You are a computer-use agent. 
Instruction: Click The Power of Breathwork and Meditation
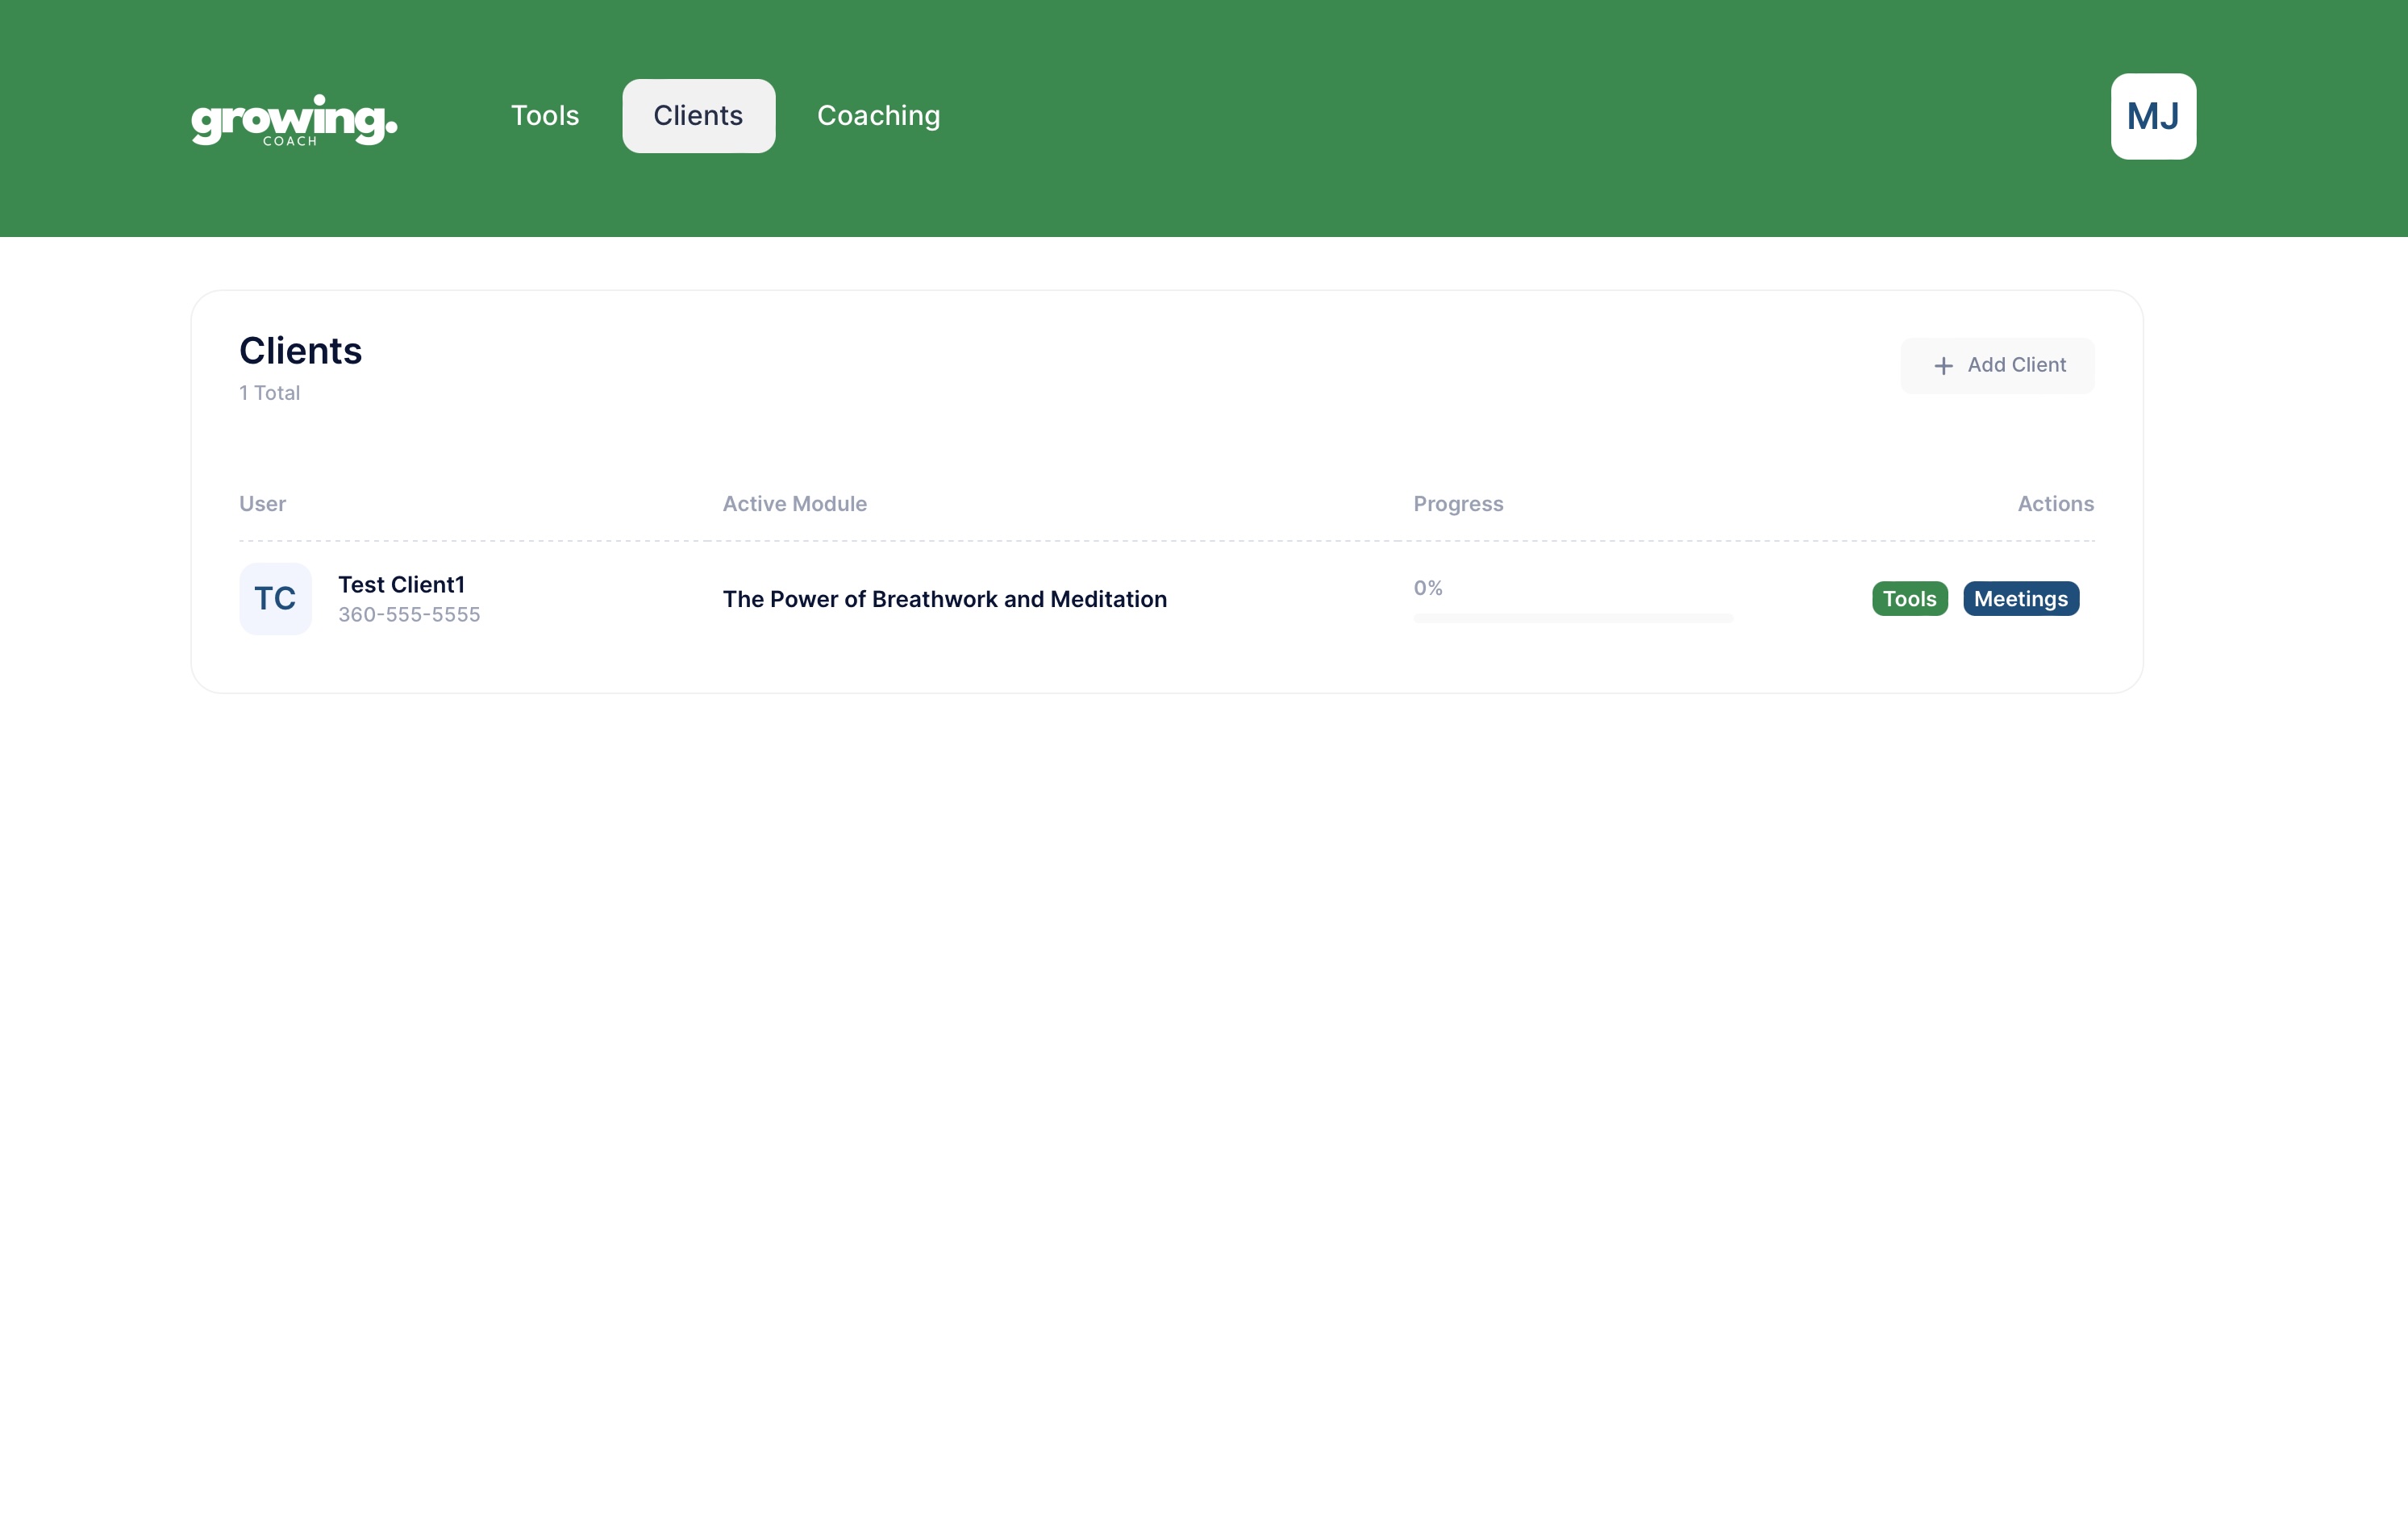tap(945, 599)
